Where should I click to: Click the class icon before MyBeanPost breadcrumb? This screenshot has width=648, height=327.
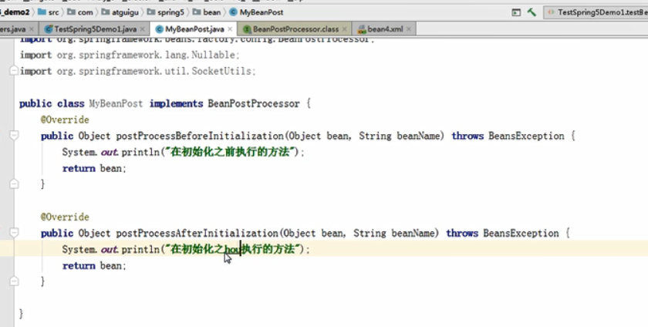(x=234, y=12)
